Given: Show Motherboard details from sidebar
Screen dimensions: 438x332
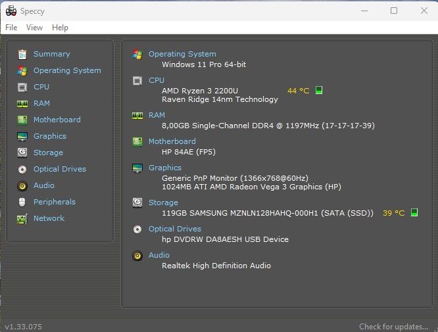Looking at the screenshot, I should point(57,120).
